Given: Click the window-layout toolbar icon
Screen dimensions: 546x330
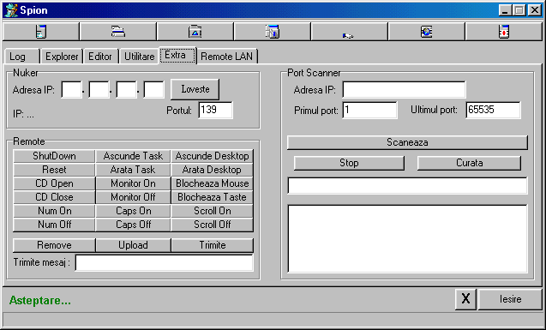Looking at the screenshot, I should 273,32.
